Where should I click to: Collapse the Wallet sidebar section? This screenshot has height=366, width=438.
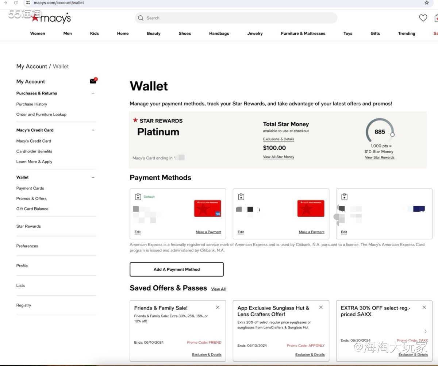coord(93,177)
